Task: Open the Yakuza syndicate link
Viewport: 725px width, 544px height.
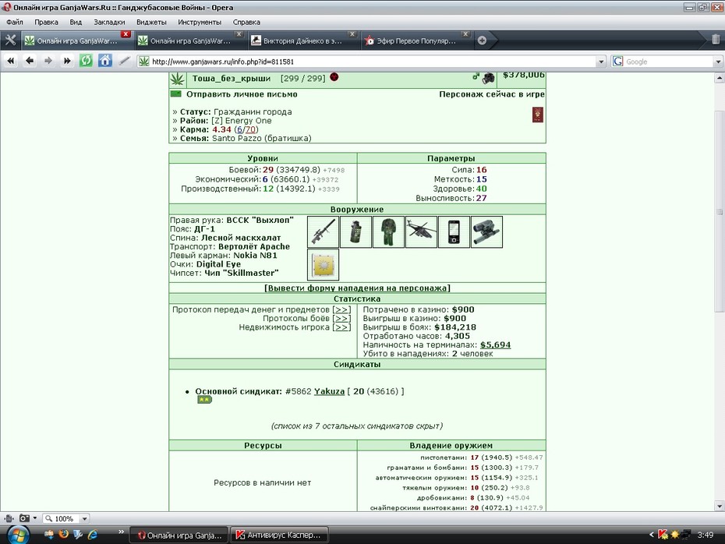Action: click(x=329, y=391)
